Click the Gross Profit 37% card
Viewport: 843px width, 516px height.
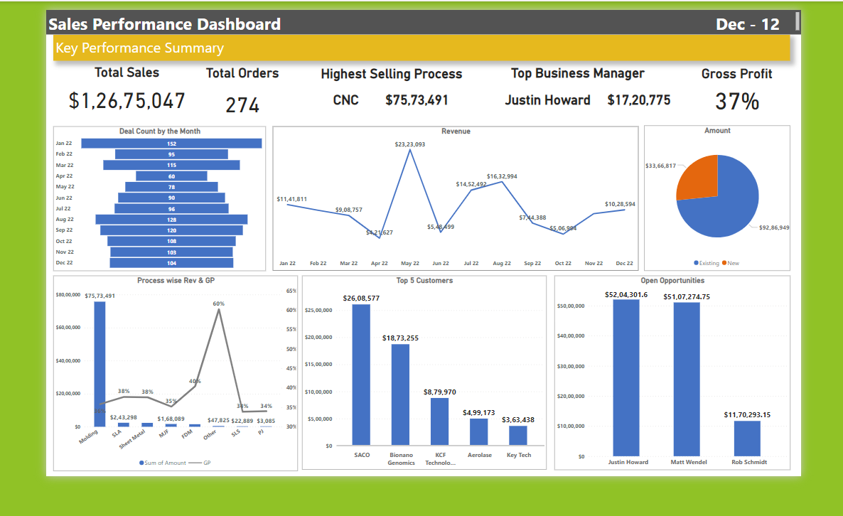click(736, 102)
